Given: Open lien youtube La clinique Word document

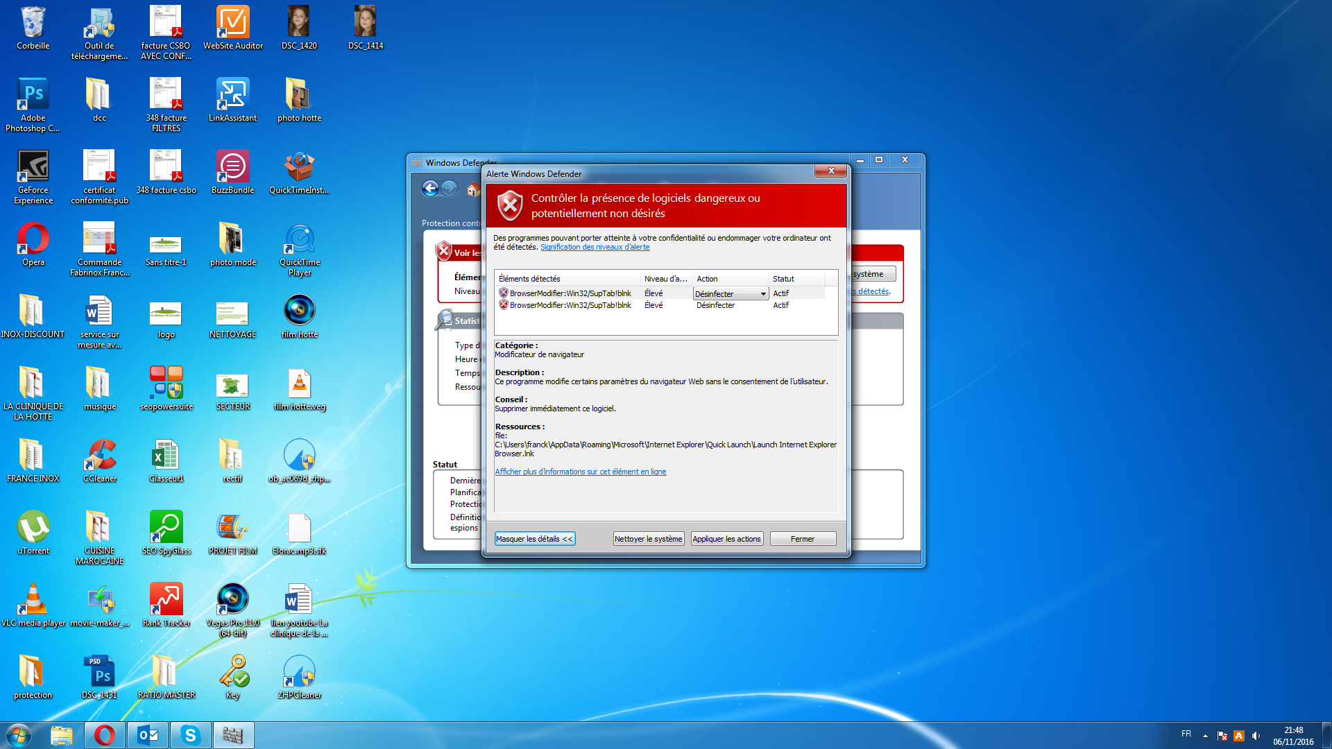Looking at the screenshot, I should click(299, 610).
